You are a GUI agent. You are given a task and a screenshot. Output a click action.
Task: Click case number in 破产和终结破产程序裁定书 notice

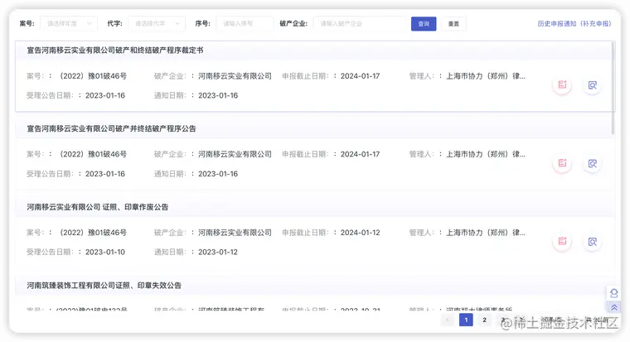(93, 76)
